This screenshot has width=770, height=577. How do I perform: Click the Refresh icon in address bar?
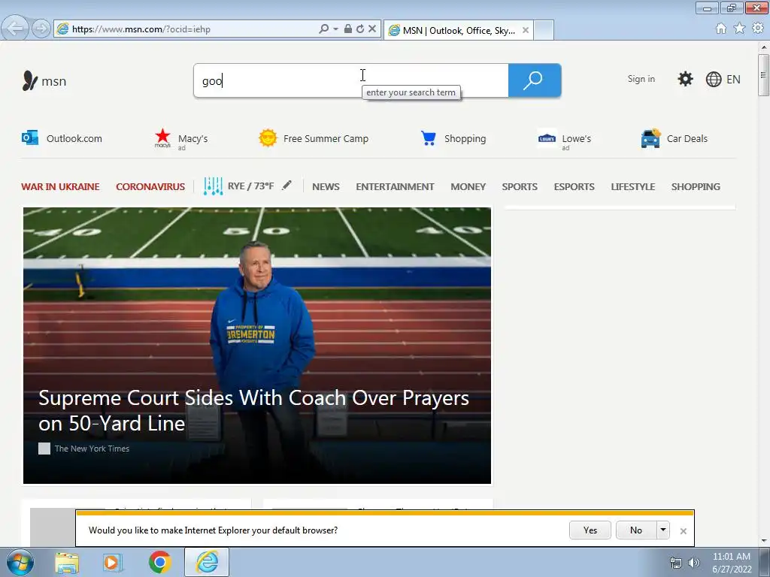360,29
